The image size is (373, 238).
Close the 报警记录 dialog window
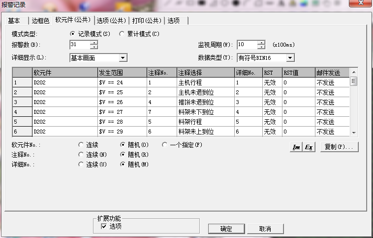[x=362, y=4]
